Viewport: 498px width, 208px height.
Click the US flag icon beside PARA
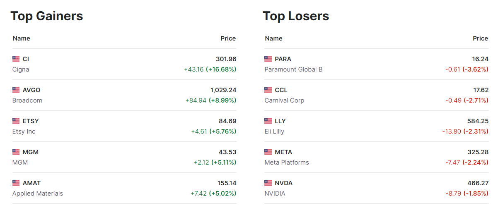pos(268,59)
